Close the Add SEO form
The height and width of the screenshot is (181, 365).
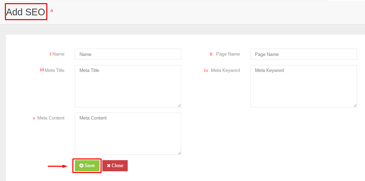tap(115, 166)
